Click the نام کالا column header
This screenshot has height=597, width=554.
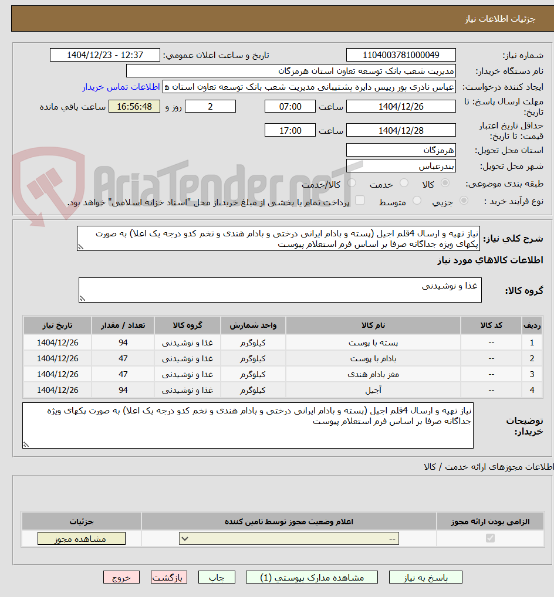pyautogui.click(x=373, y=325)
